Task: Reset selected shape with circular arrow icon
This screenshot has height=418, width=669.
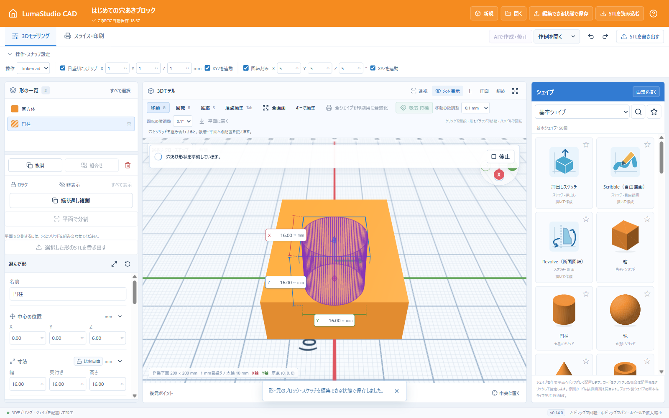Action: point(128,264)
